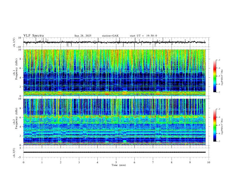The width and height of the screenshot is (235, 182).
Task: Click the "-7" label on the upper color bar
Action: coord(219,92)
